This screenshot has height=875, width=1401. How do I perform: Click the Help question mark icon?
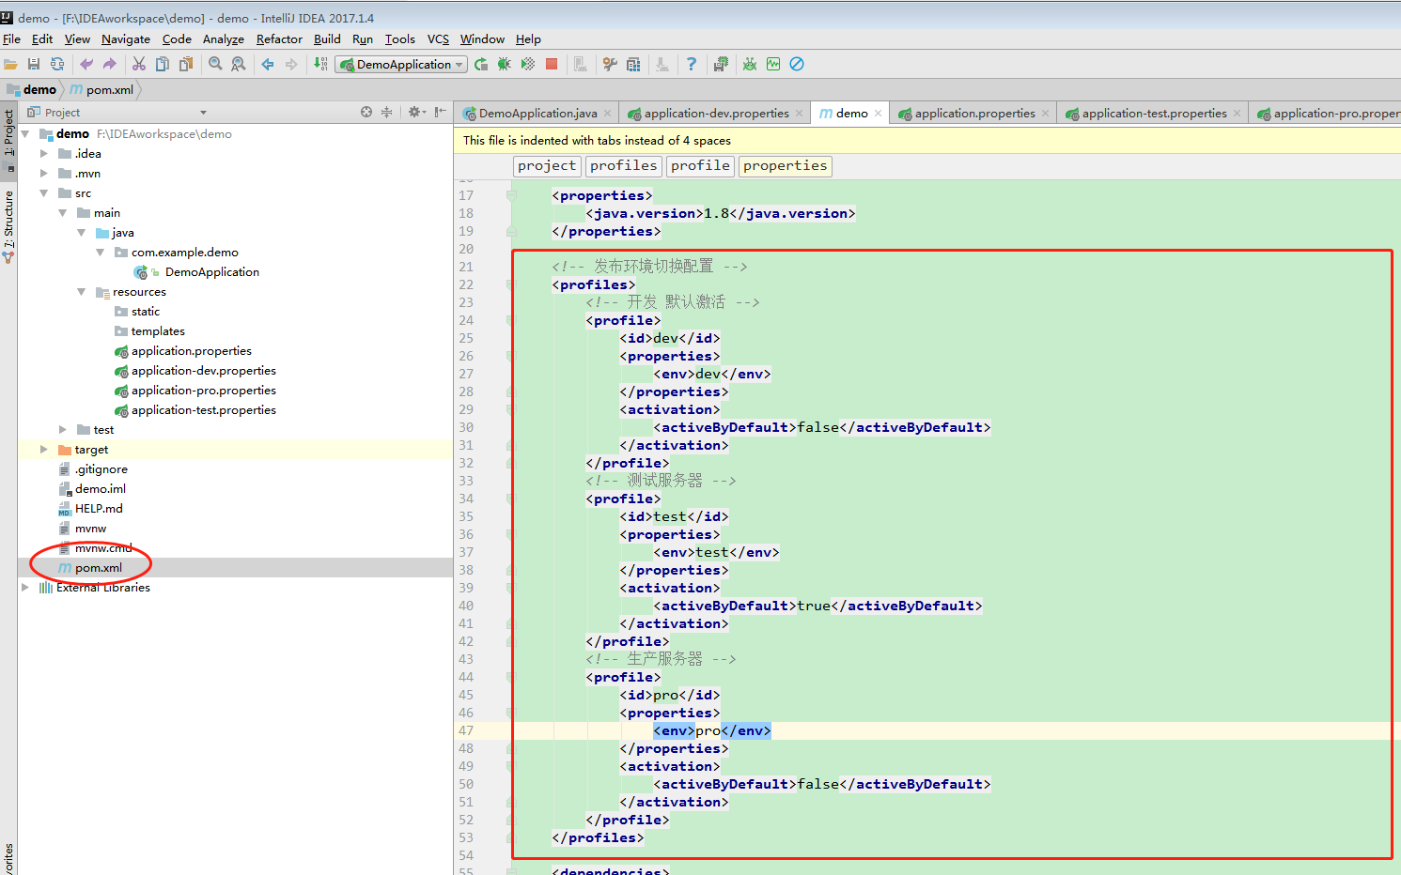(x=692, y=64)
